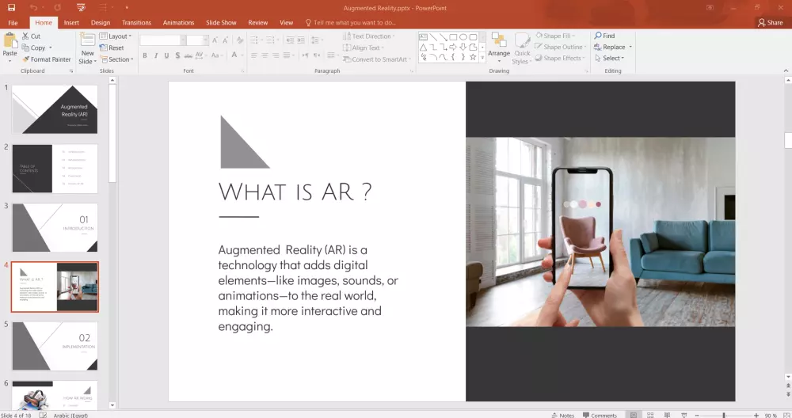Click the Reset slide button
This screenshot has width=792, height=418.
112,47
